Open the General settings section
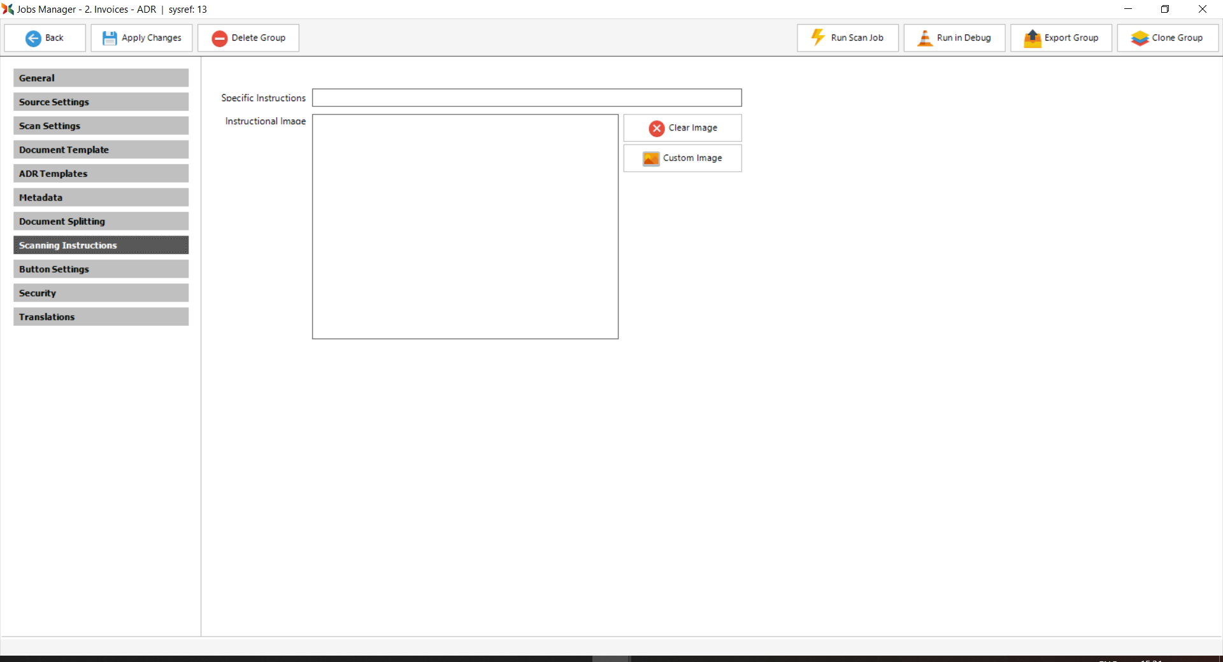 point(101,78)
